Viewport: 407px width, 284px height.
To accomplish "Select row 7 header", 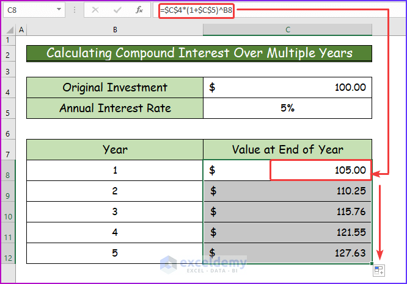I will pos(8,150).
